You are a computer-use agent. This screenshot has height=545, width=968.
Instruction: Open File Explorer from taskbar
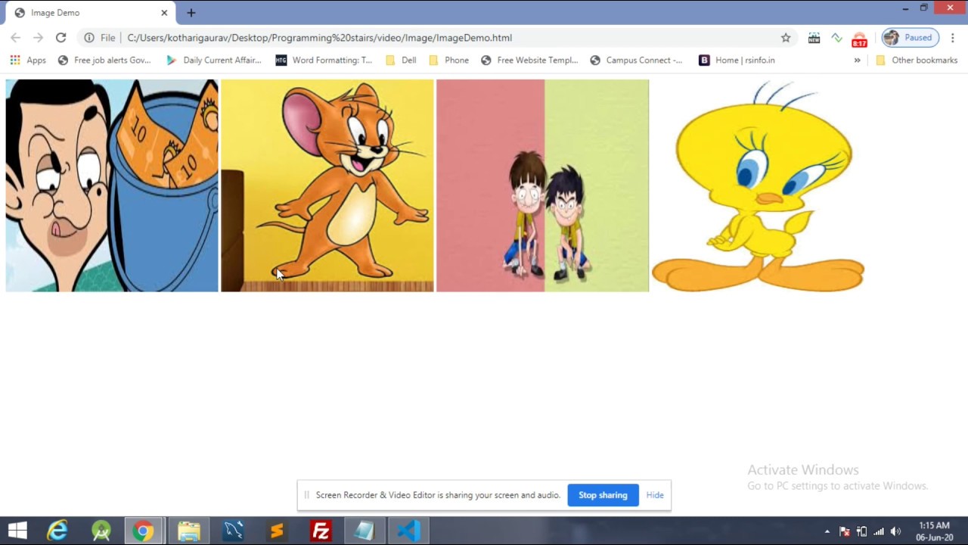click(188, 531)
